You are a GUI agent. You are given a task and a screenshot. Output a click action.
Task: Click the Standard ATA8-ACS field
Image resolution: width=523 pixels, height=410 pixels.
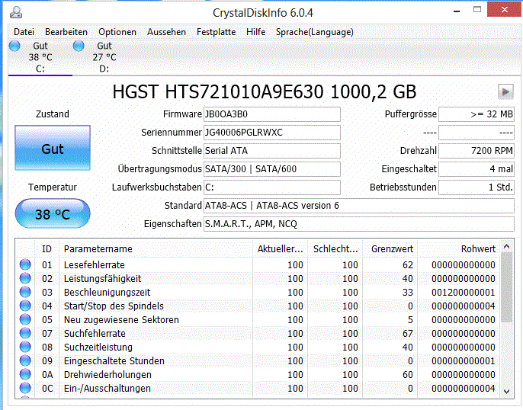click(359, 206)
